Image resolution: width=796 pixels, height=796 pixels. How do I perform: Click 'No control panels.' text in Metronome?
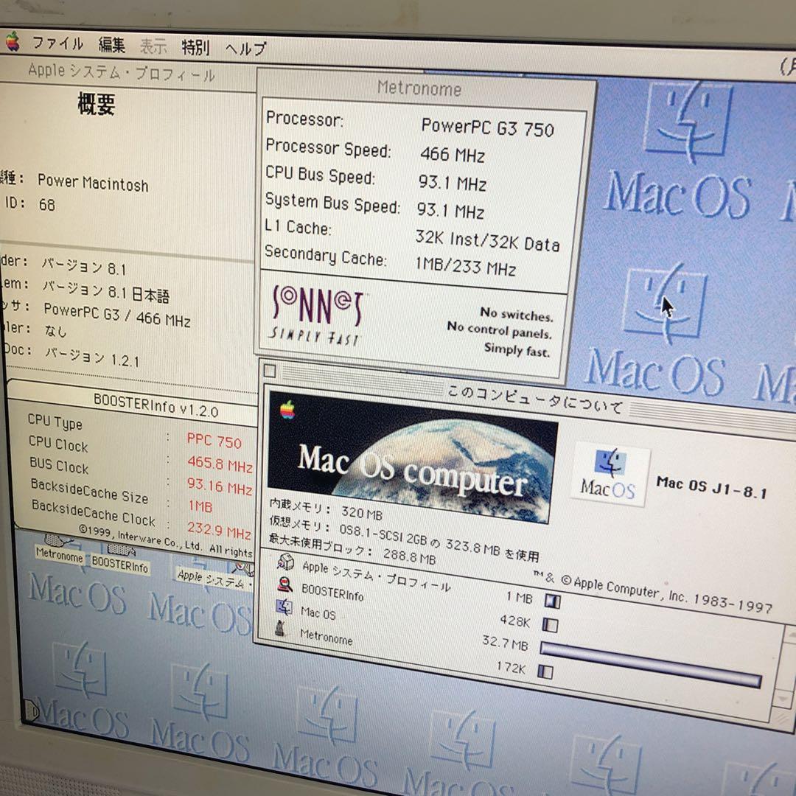(499, 330)
